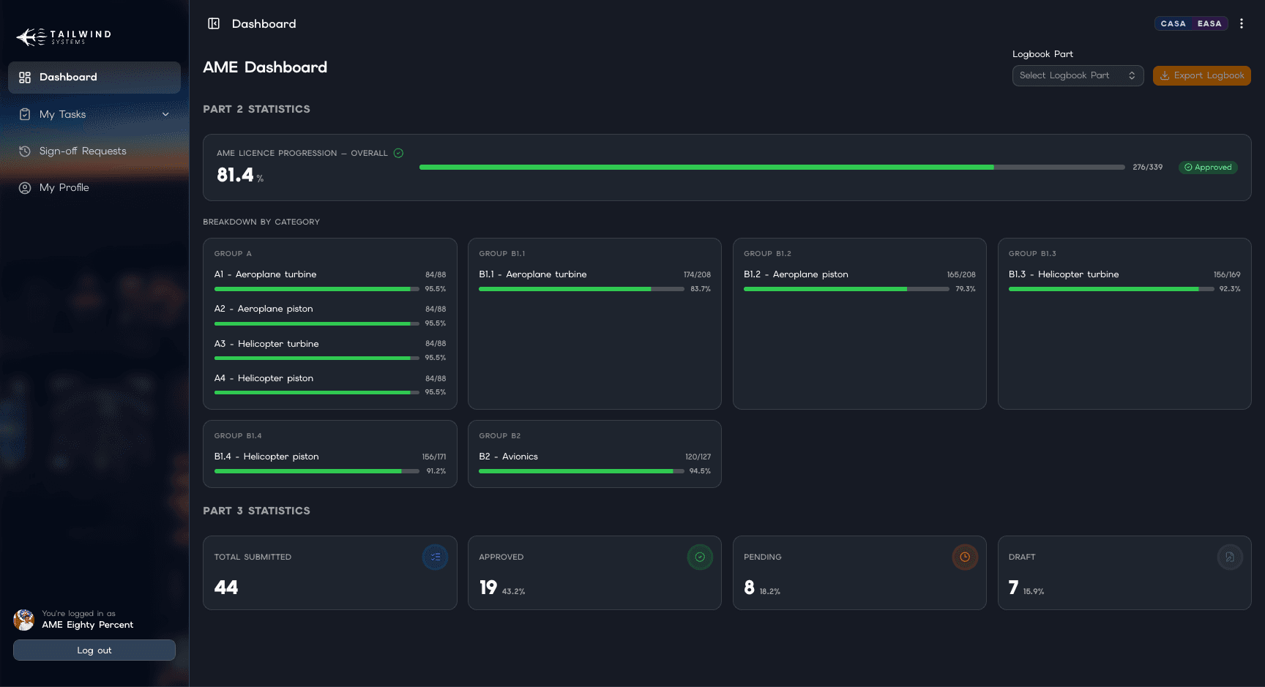Click the 81.4% overall percentage value
This screenshot has height=687, width=1265.
239,175
